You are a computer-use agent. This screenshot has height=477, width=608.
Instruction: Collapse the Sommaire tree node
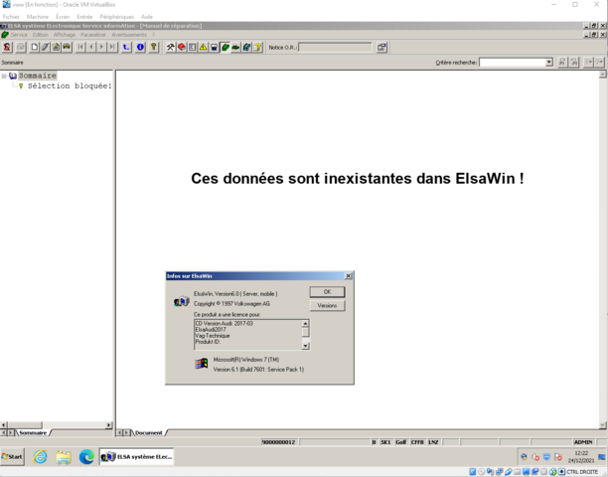click(4, 76)
